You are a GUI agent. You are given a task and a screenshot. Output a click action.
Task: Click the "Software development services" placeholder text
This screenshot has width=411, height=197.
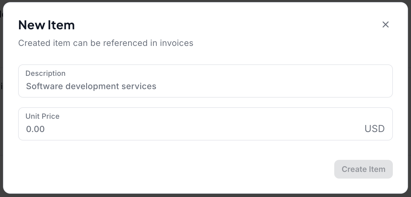click(x=91, y=86)
